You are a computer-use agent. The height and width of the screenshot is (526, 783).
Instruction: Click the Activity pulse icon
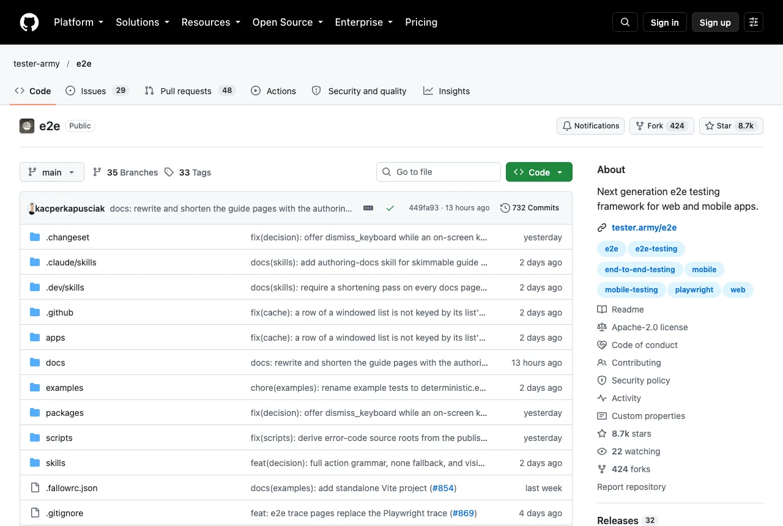click(x=602, y=398)
